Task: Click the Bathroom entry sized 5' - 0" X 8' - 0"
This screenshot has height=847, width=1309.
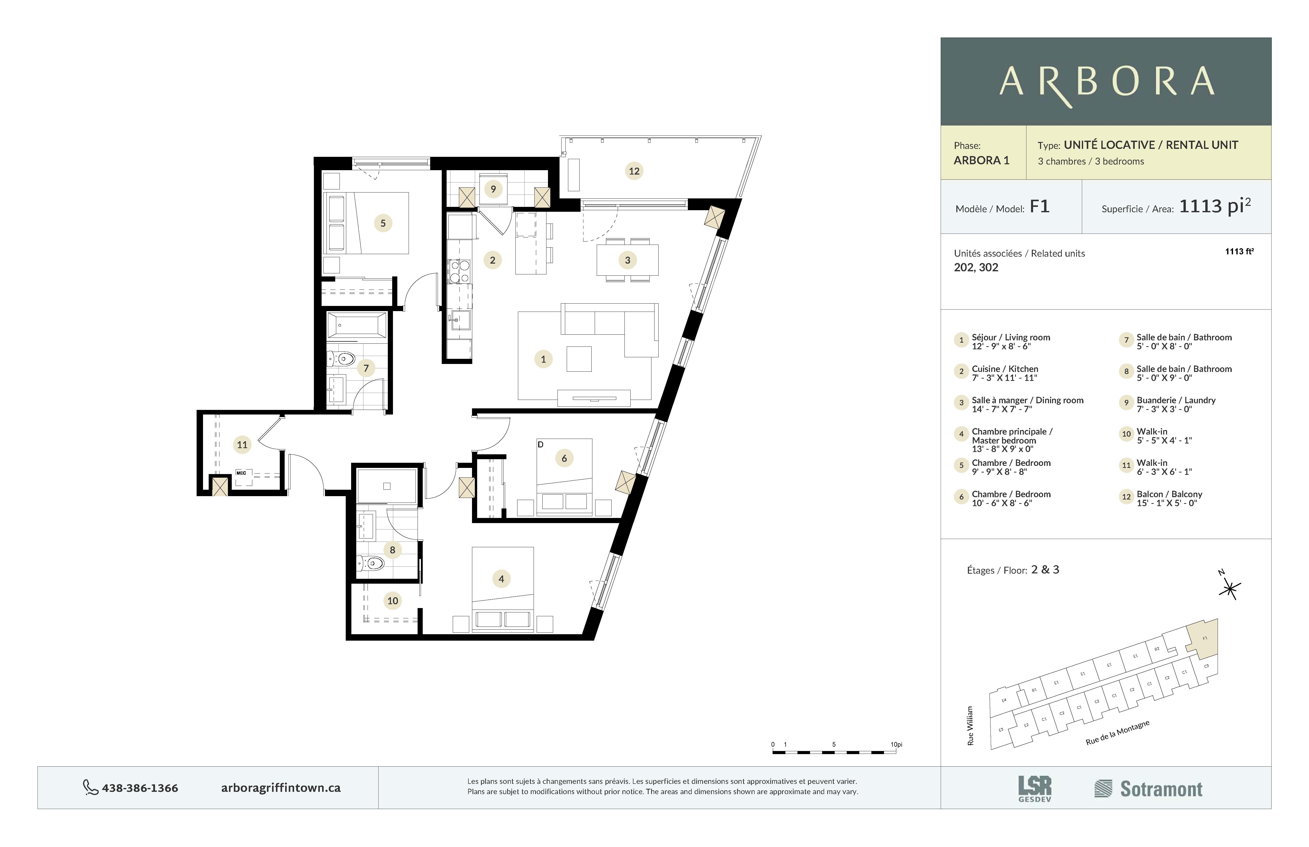Action: coord(1184,342)
